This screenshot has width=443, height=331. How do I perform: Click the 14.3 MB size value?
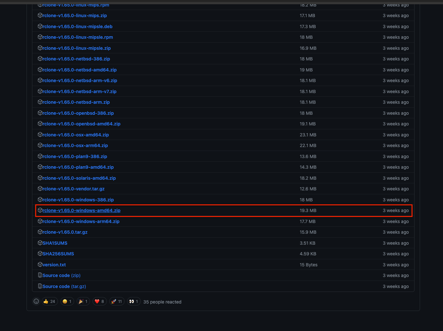(308, 167)
